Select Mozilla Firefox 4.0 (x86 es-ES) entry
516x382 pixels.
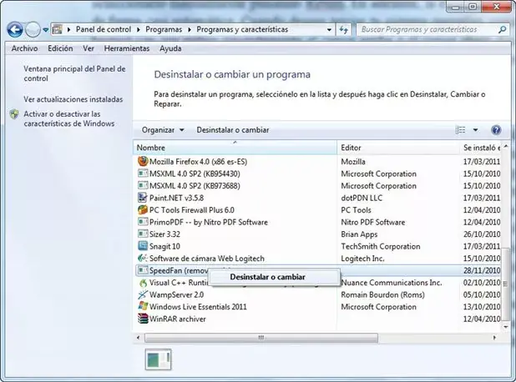[198, 162]
